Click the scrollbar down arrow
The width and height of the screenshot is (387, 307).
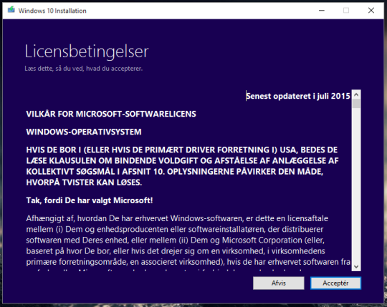click(x=356, y=266)
